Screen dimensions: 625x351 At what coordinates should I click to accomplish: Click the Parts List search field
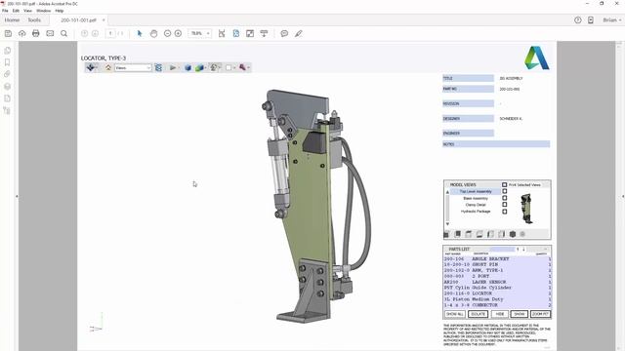[x=502, y=250]
